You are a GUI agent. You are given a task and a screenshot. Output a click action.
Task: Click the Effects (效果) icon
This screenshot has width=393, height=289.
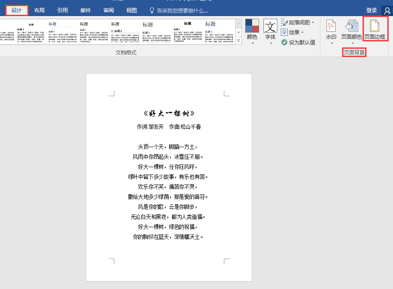[x=284, y=32]
